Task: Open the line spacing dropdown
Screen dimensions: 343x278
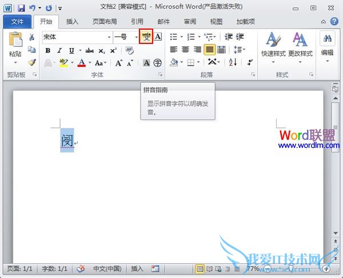Action: (x=240, y=50)
